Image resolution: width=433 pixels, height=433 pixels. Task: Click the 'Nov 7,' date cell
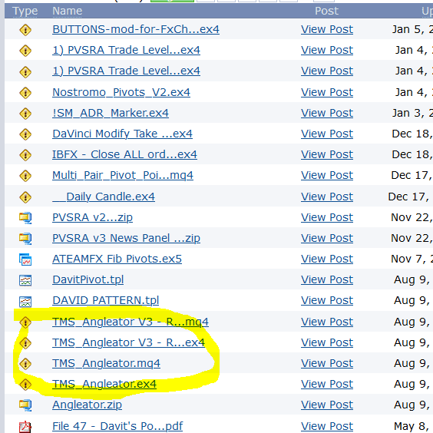coord(412,259)
